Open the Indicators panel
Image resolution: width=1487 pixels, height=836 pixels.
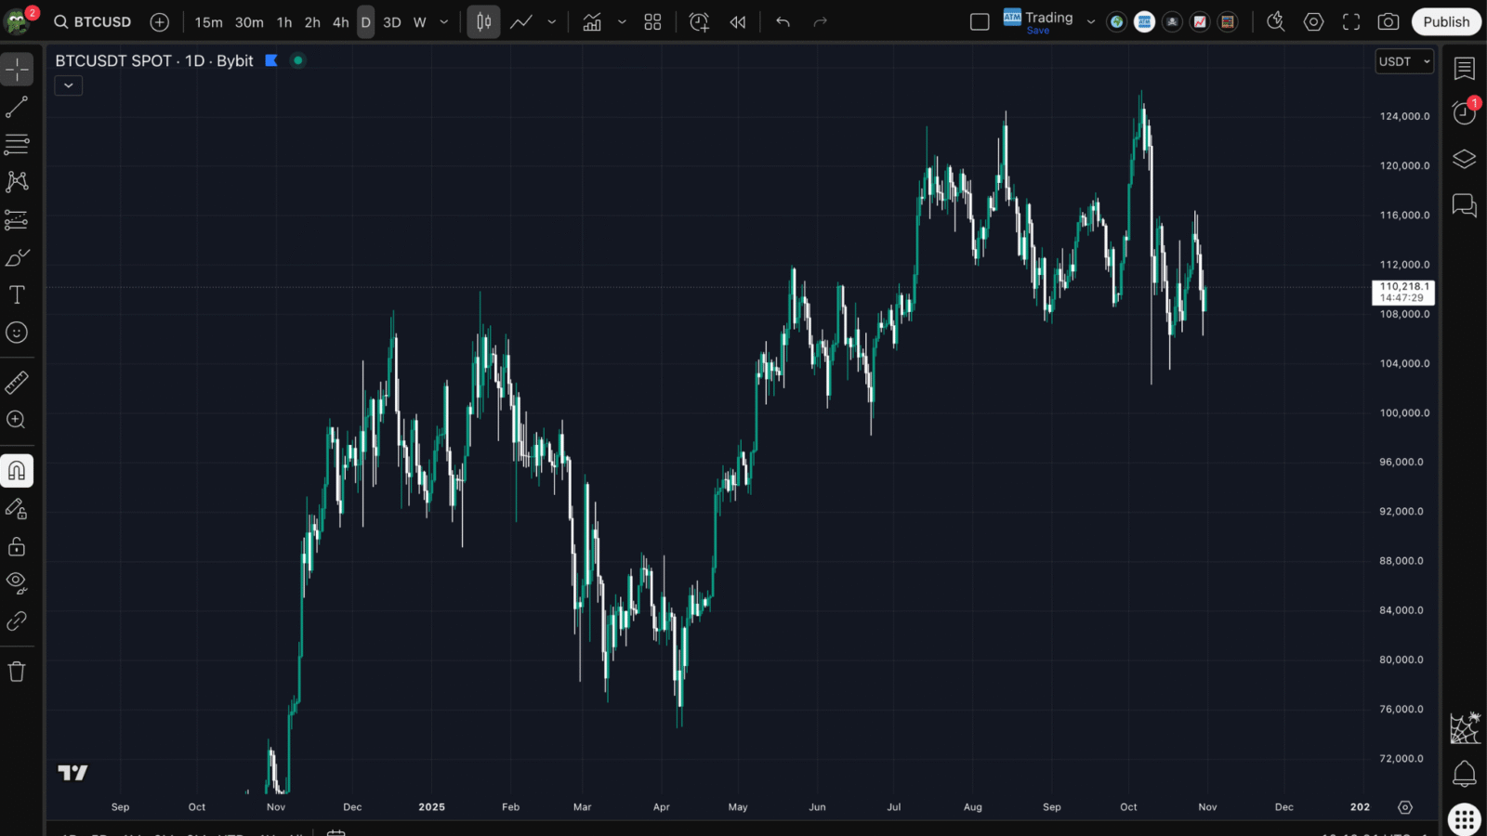coord(592,22)
